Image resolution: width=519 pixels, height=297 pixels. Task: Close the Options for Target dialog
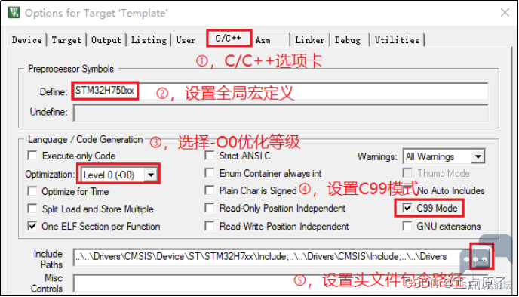click(x=505, y=13)
